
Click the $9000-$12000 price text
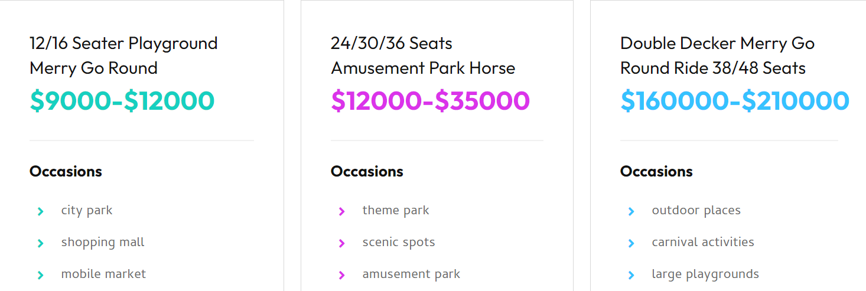[122, 100]
